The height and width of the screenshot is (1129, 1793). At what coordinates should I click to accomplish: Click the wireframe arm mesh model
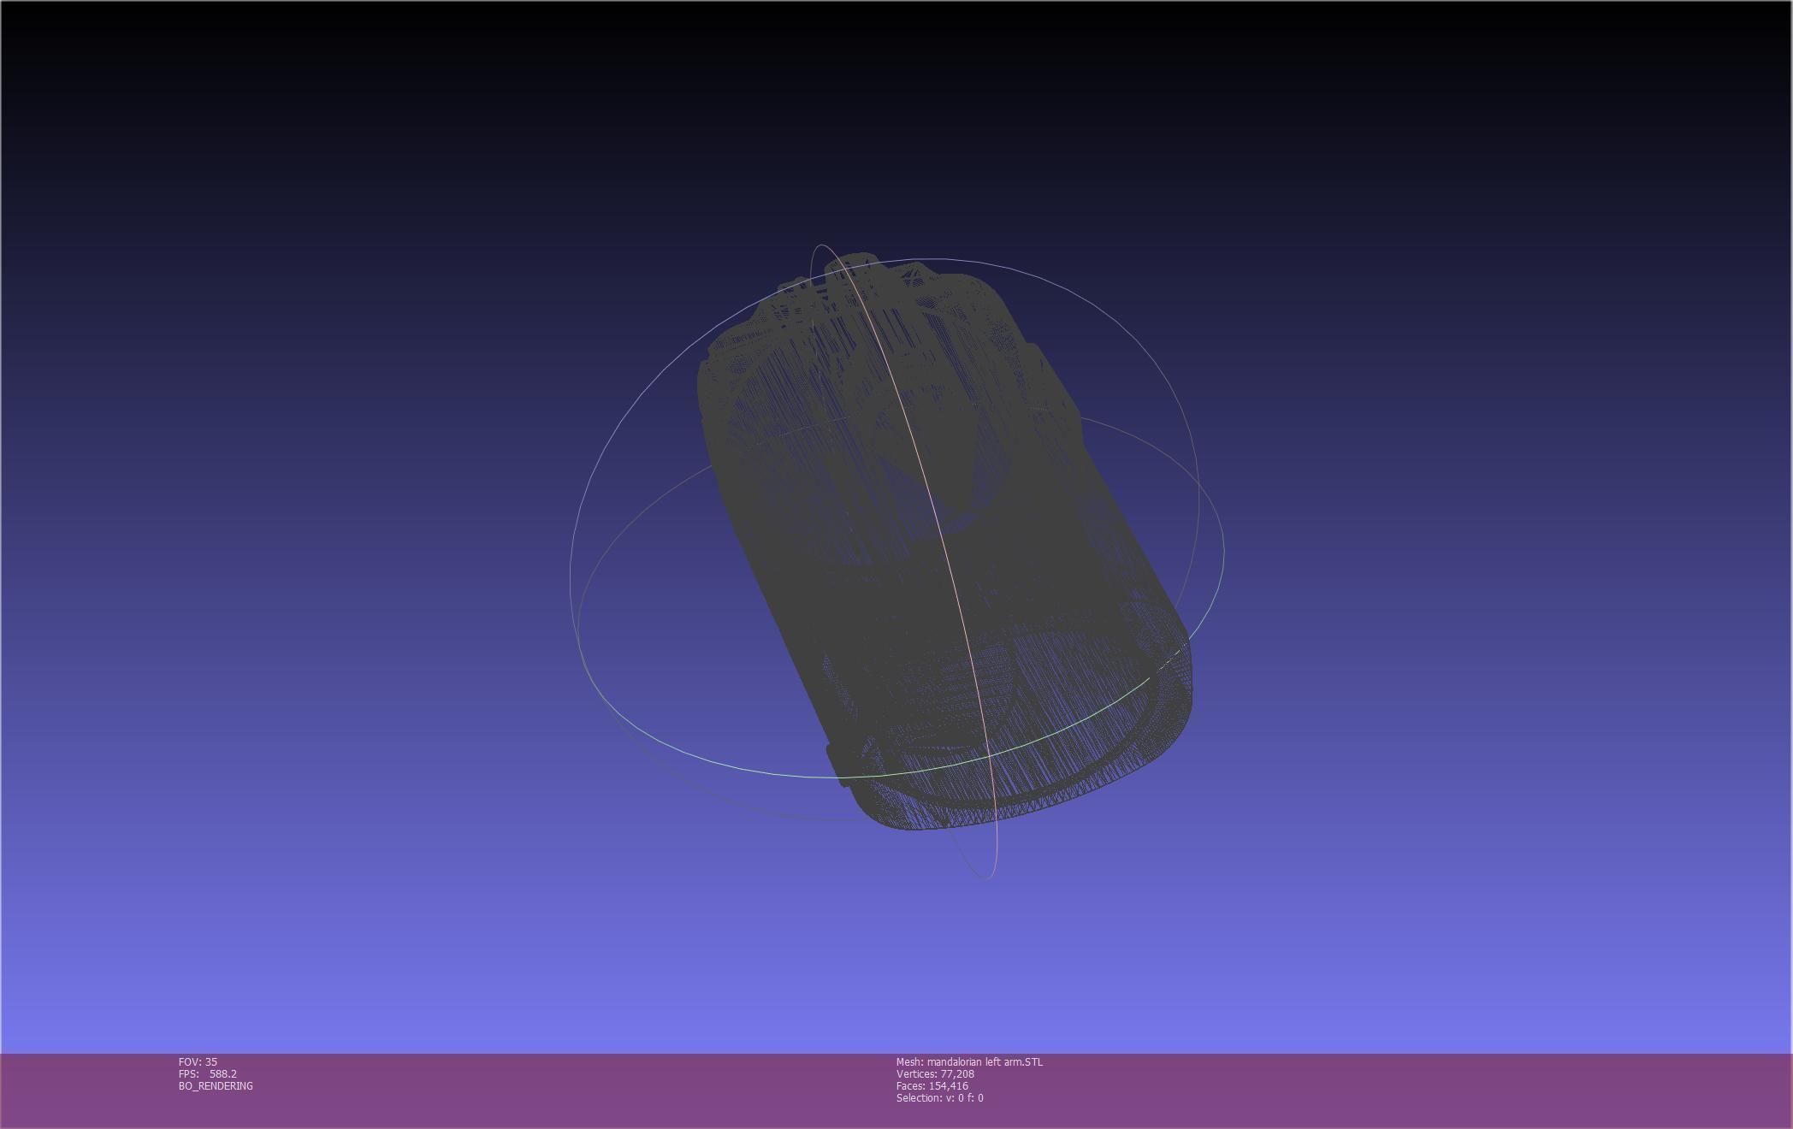point(945,541)
